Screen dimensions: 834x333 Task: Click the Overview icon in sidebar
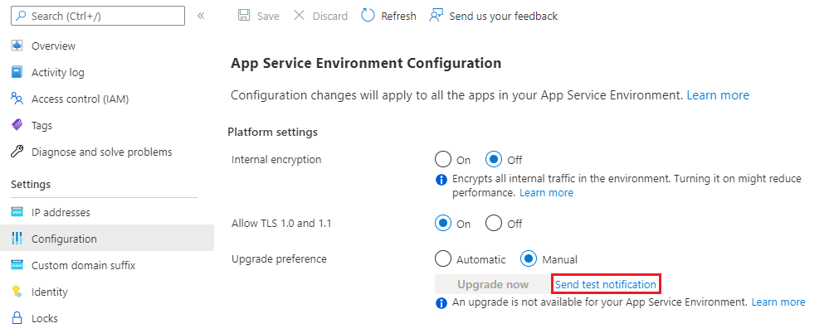click(17, 46)
